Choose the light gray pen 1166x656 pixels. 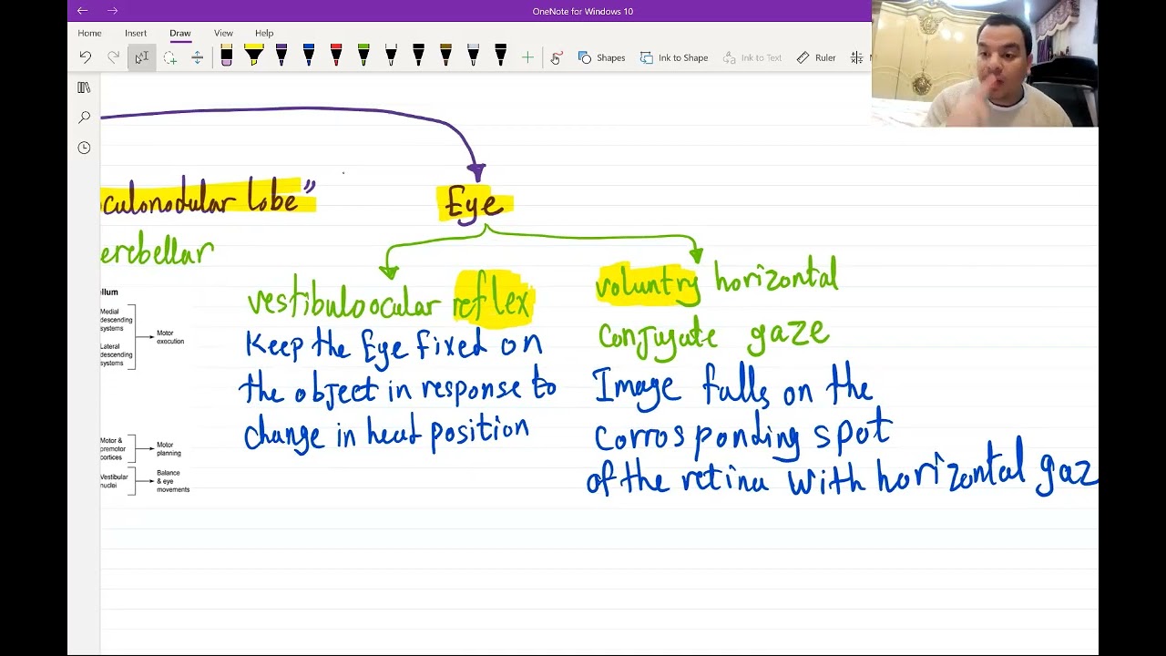[x=473, y=56]
